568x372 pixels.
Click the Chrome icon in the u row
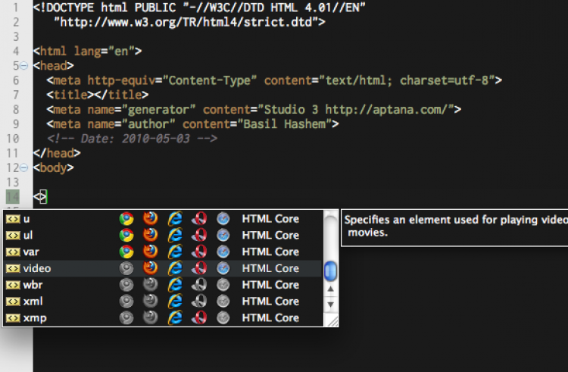coord(126,219)
